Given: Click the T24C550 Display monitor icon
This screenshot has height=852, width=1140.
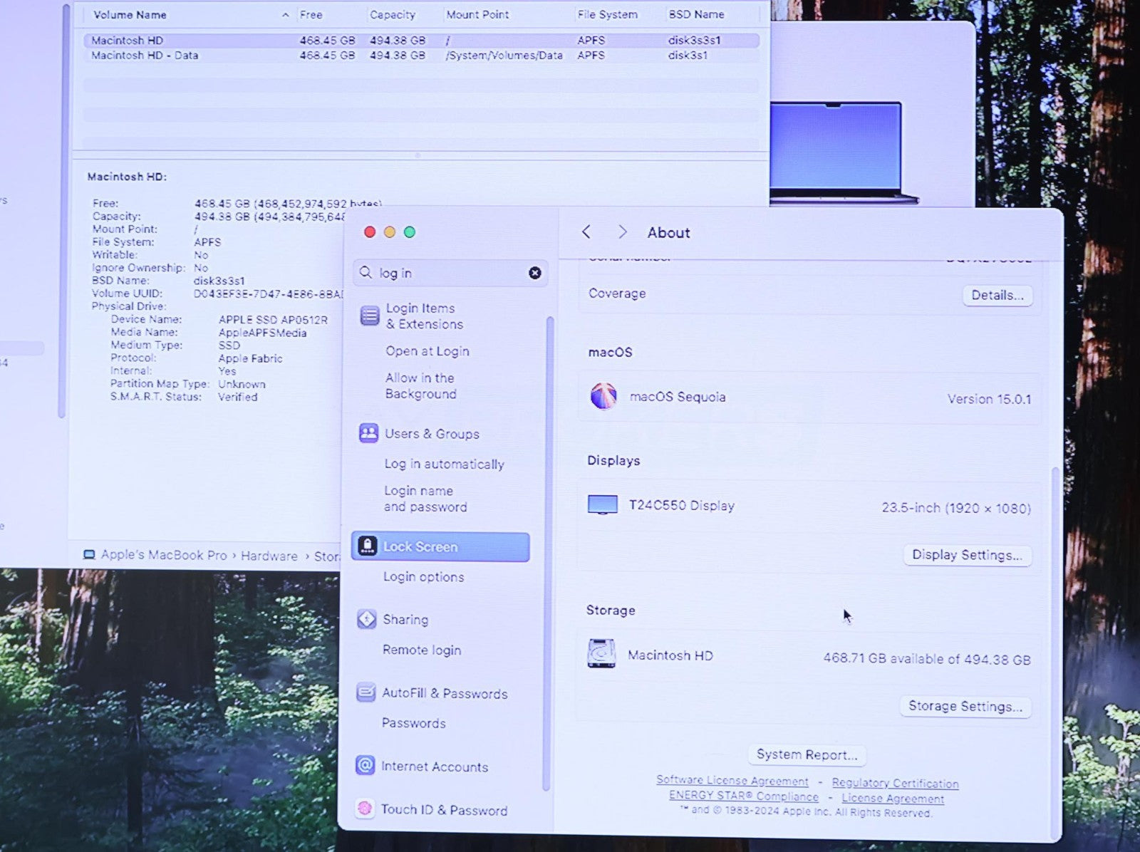Looking at the screenshot, I should pos(603,504).
